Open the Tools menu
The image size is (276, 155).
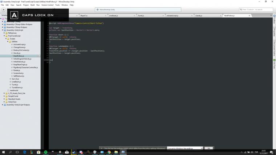[x=57, y=5]
